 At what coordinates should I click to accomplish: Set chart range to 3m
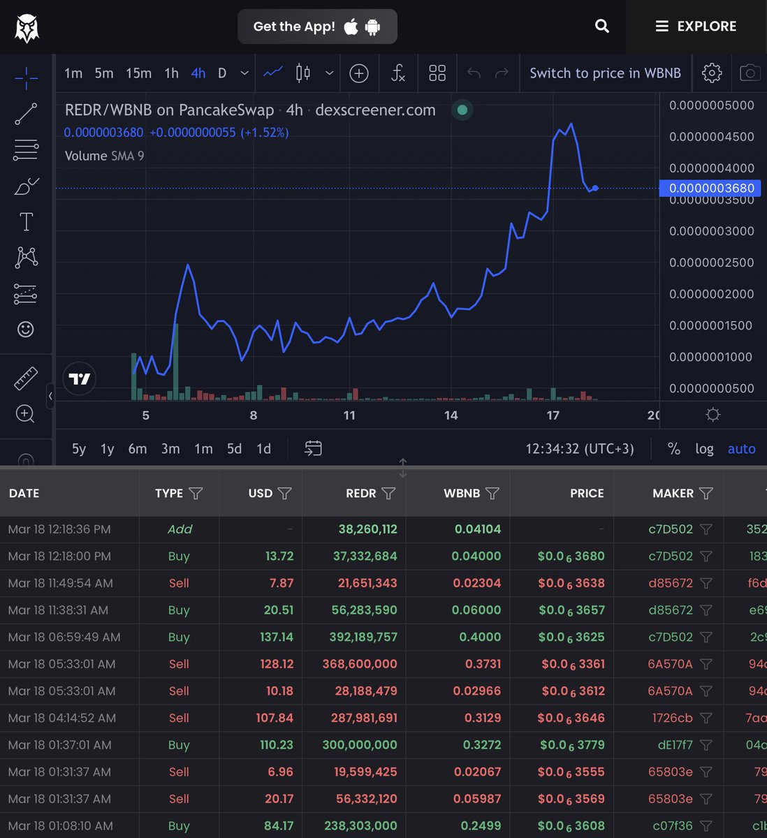tap(170, 449)
